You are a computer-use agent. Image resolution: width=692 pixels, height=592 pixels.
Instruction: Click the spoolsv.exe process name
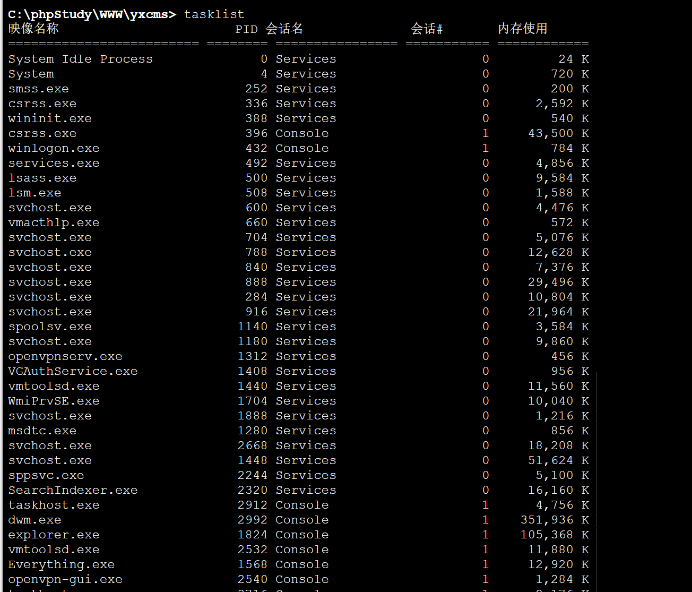pyautogui.click(x=50, y=327)
